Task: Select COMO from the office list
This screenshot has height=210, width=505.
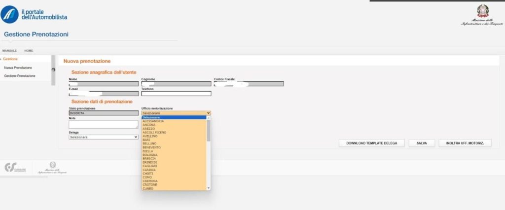Action: coord(174,177)
